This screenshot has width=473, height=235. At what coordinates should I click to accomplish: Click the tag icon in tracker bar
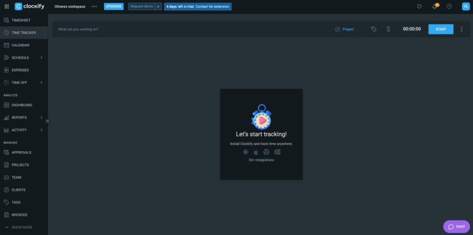[374, 29]
